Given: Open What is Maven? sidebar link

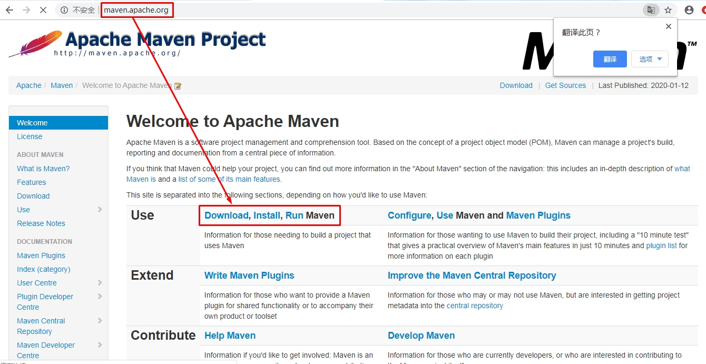Looking at the screenshot, I should [x=43, y=169].
